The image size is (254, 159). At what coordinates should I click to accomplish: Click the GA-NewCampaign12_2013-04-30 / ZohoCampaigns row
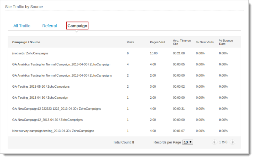click(48, 120)
